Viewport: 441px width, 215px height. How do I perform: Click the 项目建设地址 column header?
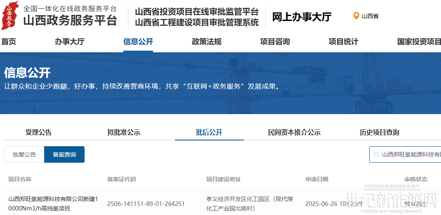224,179
